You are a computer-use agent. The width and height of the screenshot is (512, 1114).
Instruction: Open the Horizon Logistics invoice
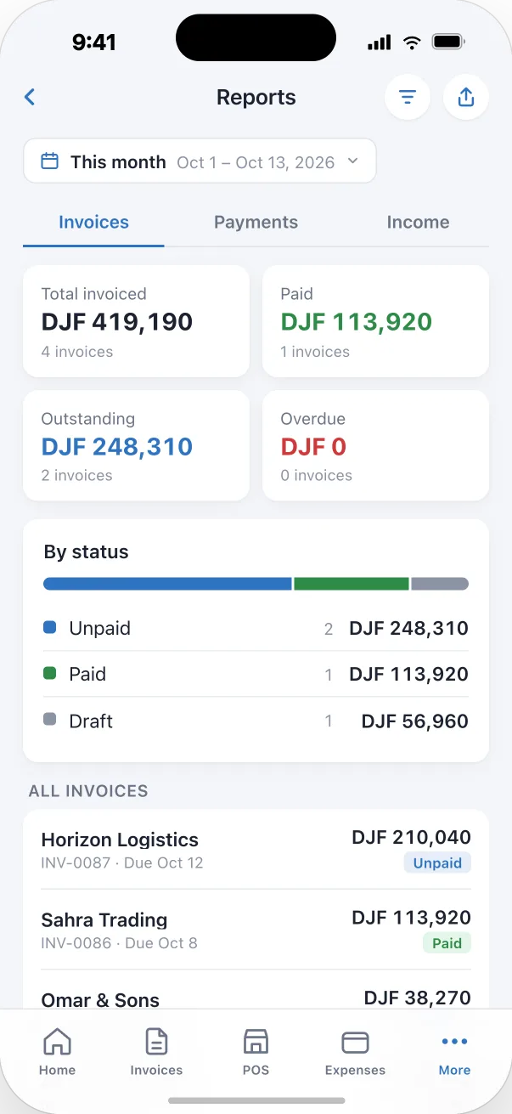pyautogui.click(x=256, y=850)
